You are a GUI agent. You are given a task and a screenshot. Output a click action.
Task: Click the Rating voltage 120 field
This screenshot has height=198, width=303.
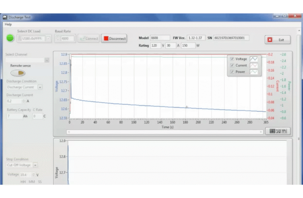pos(156,45)
